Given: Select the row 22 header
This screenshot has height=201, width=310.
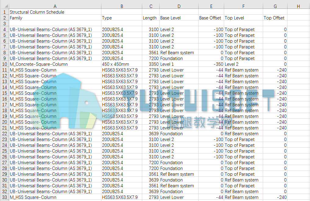Looking at the screenshot, I should [x=4, y=134].
